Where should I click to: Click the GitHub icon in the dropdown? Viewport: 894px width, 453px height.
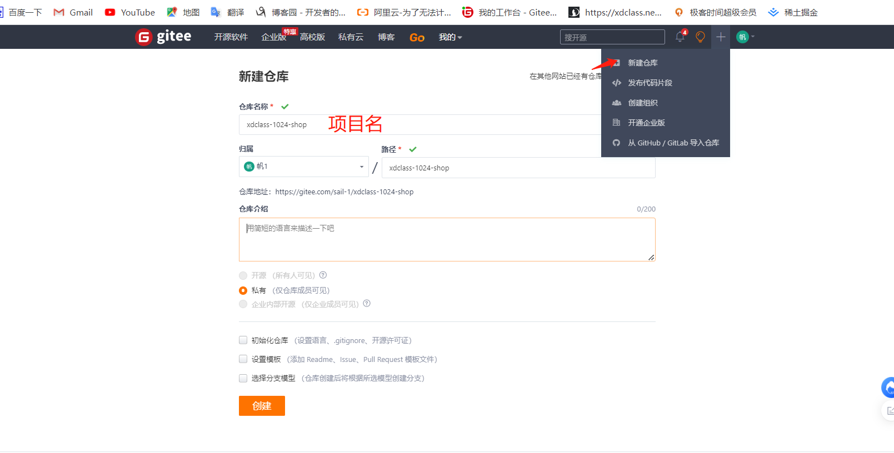coord(616,143)
